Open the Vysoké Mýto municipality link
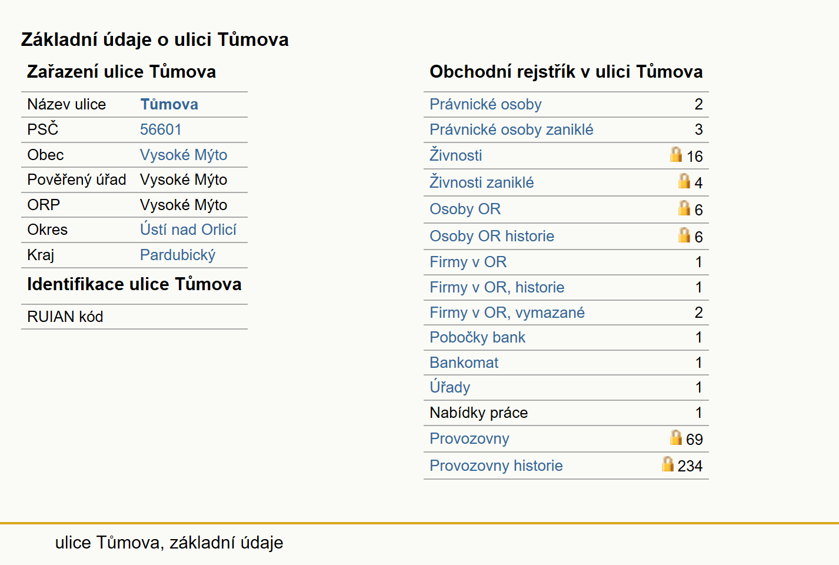The width and height of the screenshot is (839, 565). (x=184, y=155)
